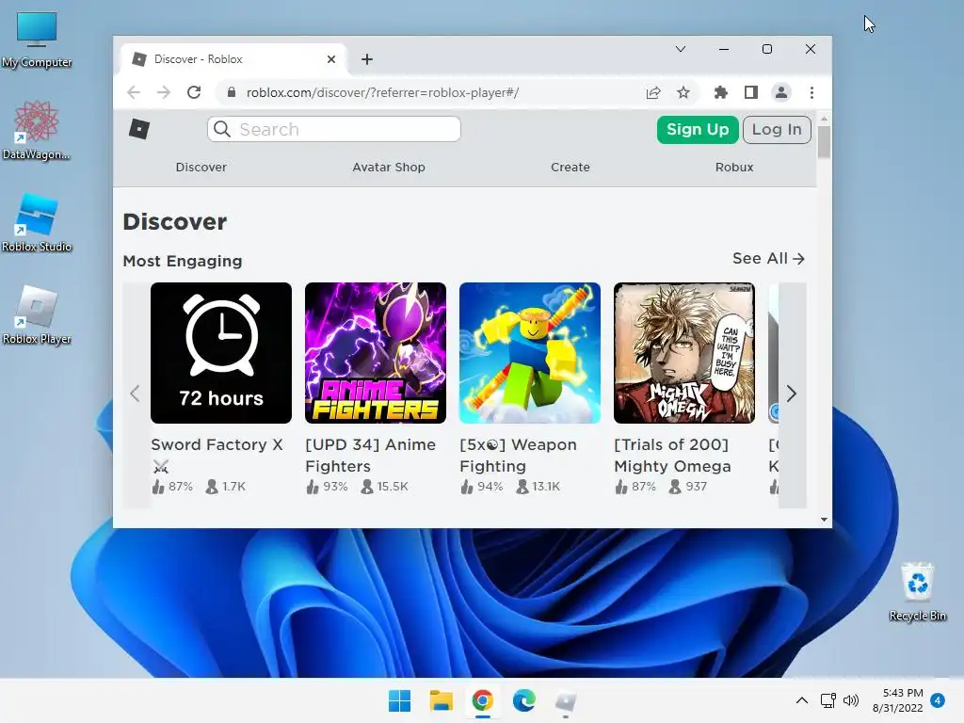The width and height of the screenshot is (964, 723).
Task: Open File Explorer from the taskbar
Action: (442, 700)
